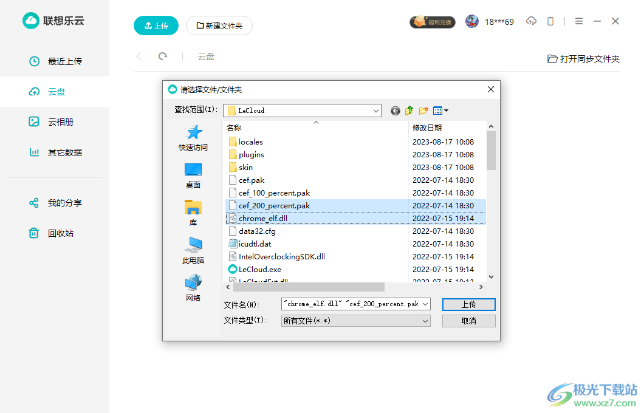Select 网络 in the places bar
Viewport: 644px width, 413px height.
click(x=193, y=288)
